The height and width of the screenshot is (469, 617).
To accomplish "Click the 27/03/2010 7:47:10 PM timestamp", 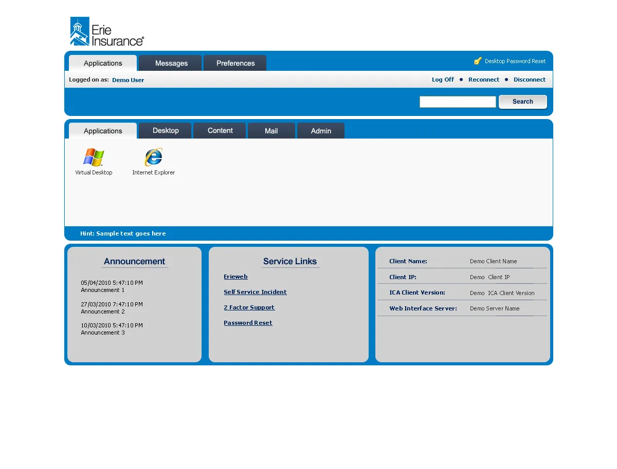I will pyautogui.click(x=112, y=304).
